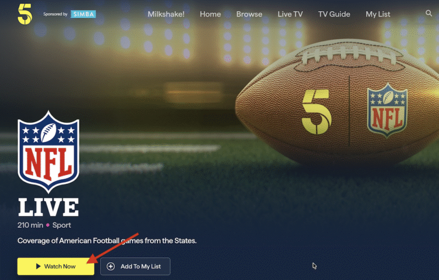
Task: Open the Milkshake! menu item
Action: coord(166,14)
